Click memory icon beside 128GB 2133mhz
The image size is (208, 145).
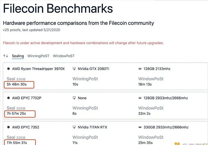tap(140, 69)
